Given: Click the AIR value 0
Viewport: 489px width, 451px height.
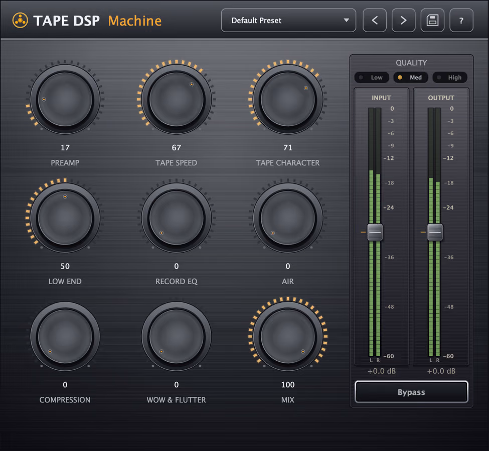Looking at the screenshot, I should click(288, 266).
